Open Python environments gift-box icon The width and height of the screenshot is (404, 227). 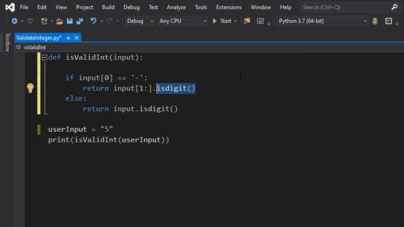point(375,21)
